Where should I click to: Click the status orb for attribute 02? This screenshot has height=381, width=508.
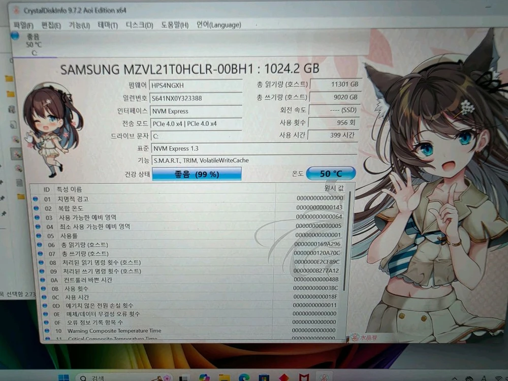[36, 208]
